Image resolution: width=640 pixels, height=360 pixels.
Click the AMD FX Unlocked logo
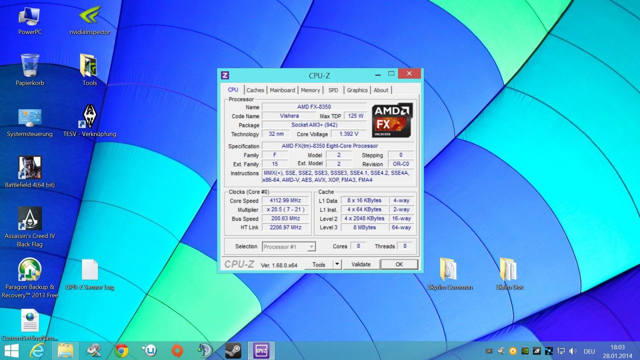click(392, 121)
